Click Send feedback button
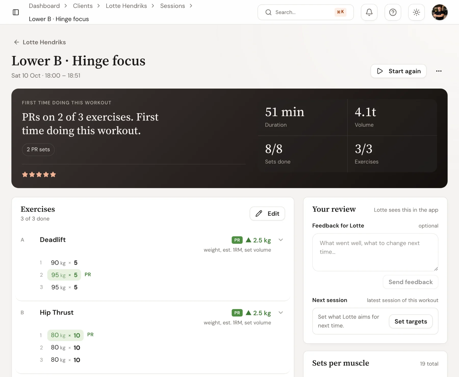 click(x=411, y=282)
